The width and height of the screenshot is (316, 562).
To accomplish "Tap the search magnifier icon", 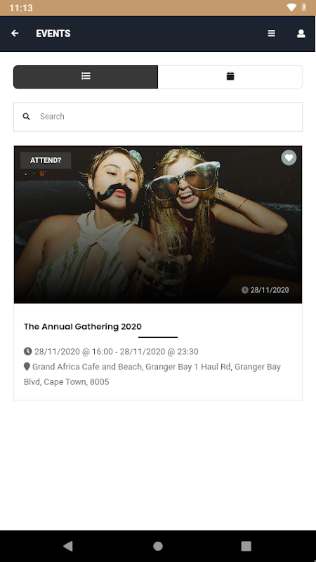I will 26,117.
